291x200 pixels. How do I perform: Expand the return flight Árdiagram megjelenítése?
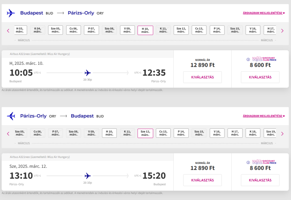pyautogui.click(x=263, y=116)
